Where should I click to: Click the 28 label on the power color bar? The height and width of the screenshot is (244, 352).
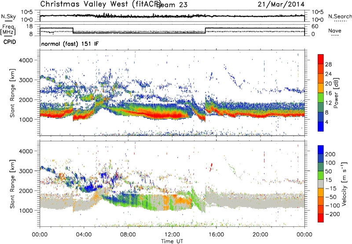328,64
